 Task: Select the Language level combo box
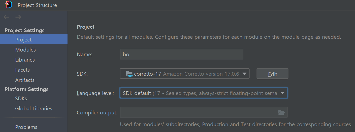pos(199,93)
